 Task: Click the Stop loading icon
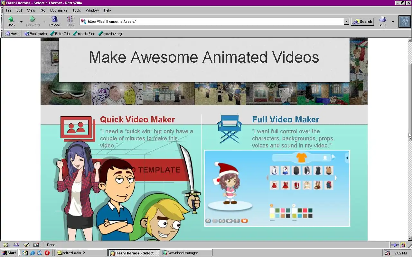click(70, 19)
